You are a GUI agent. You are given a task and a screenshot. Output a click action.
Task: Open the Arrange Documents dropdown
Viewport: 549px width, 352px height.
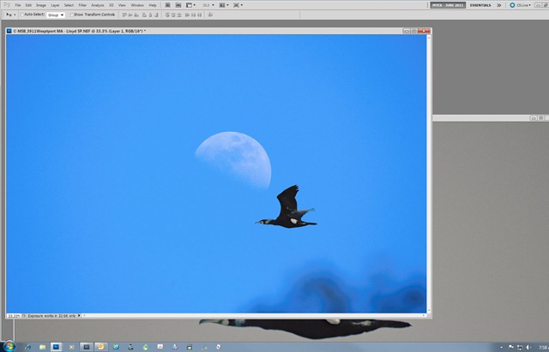click(x=224, y=5)
